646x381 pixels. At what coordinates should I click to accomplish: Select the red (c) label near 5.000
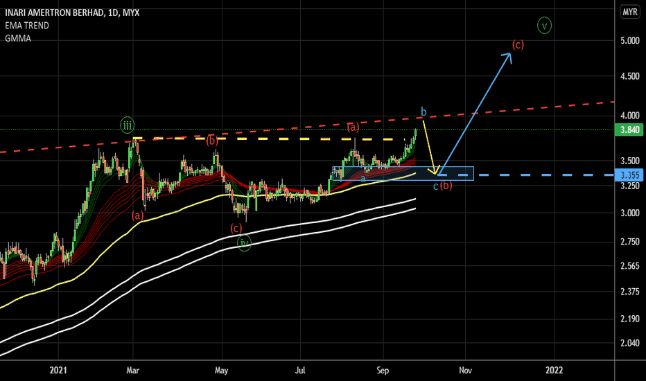pyautogui.click(x=518, y=44)
